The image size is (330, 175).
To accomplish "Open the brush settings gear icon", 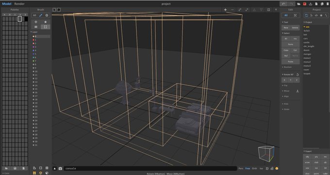I will click(x=47, y=15).
